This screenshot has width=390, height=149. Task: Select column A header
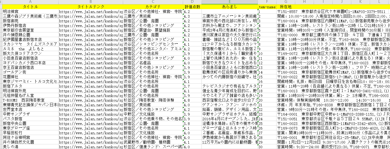click(x=30, y=2)
